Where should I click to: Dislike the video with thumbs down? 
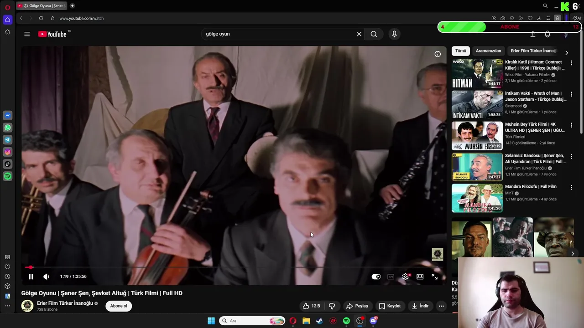(x=332, y=306)
